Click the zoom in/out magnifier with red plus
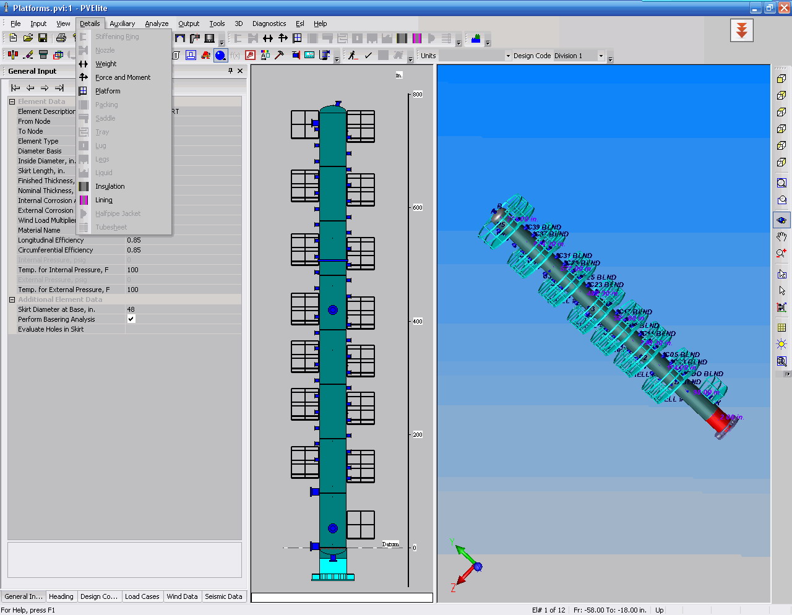The image size is (792, 615). coord(781,253)
